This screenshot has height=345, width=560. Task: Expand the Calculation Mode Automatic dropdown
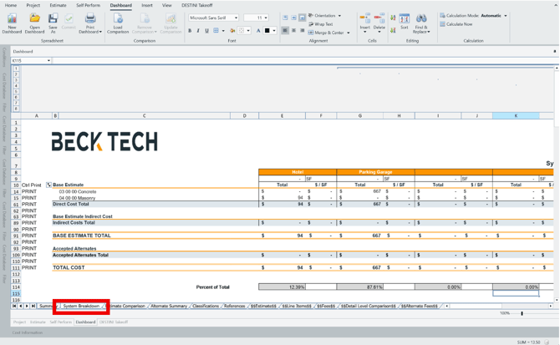click(506, 16)
